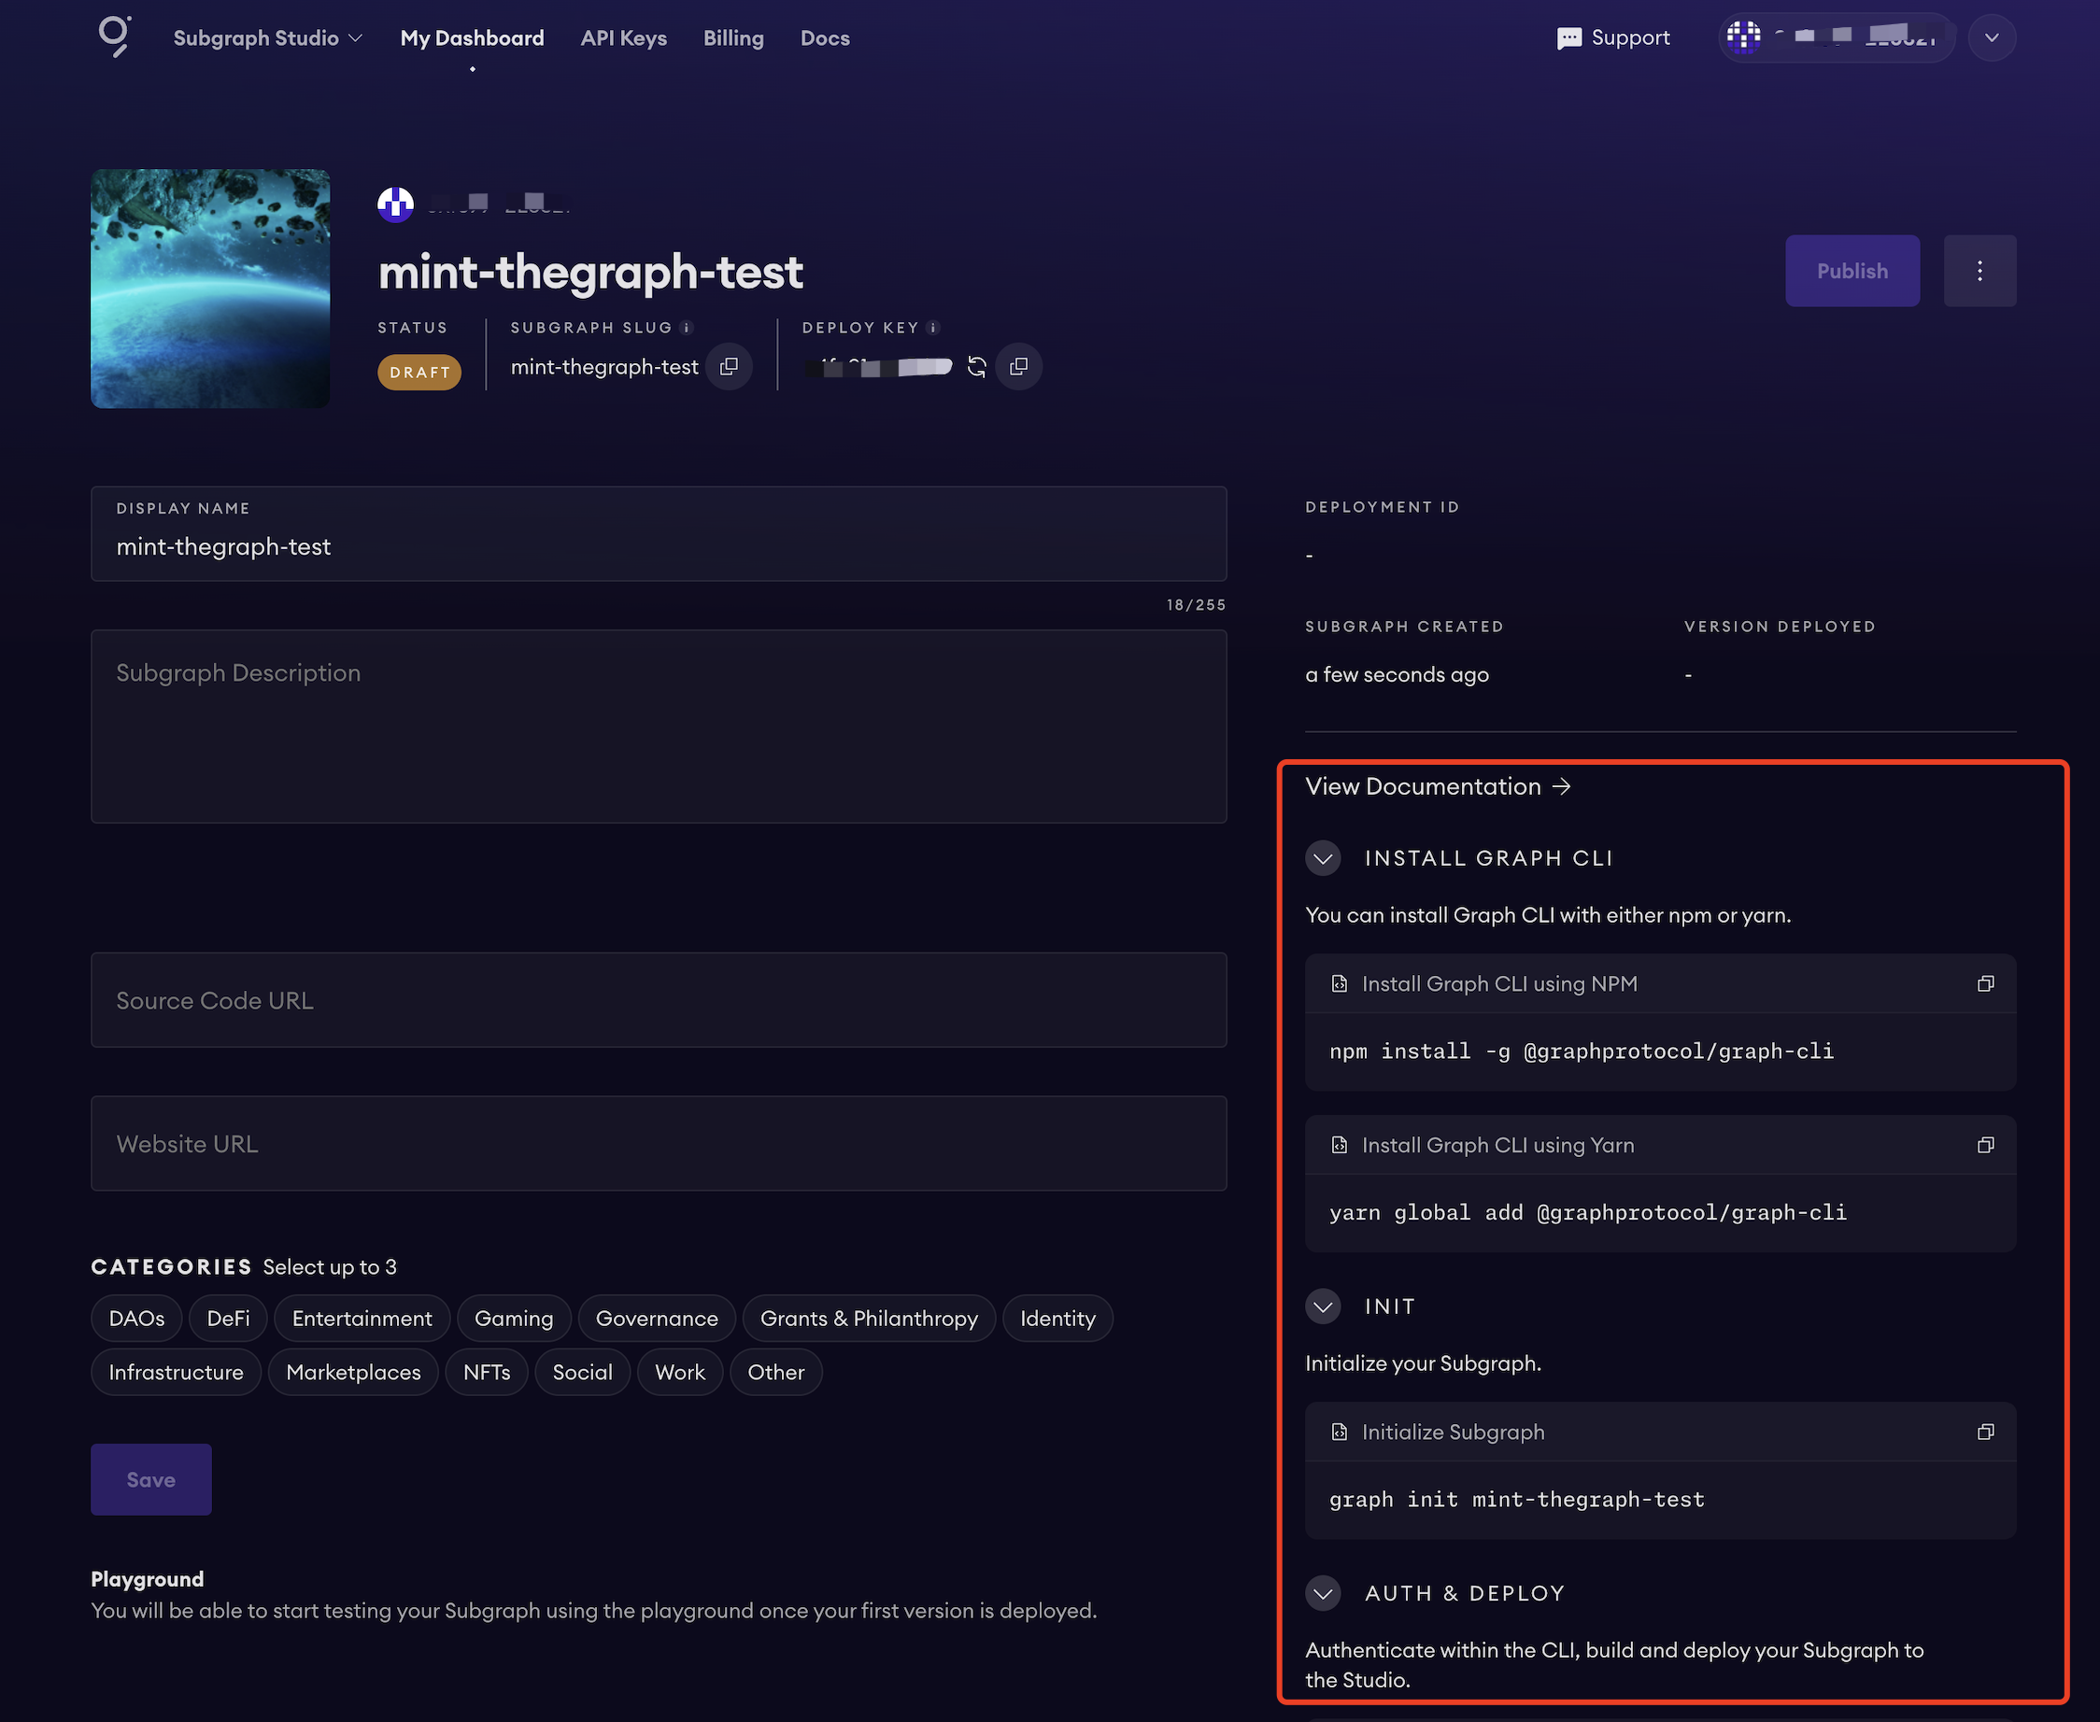The width and height of the screenshot is (2100, 1722).
Task: Select the DAOs category
Action: [x=137, y=1319]
